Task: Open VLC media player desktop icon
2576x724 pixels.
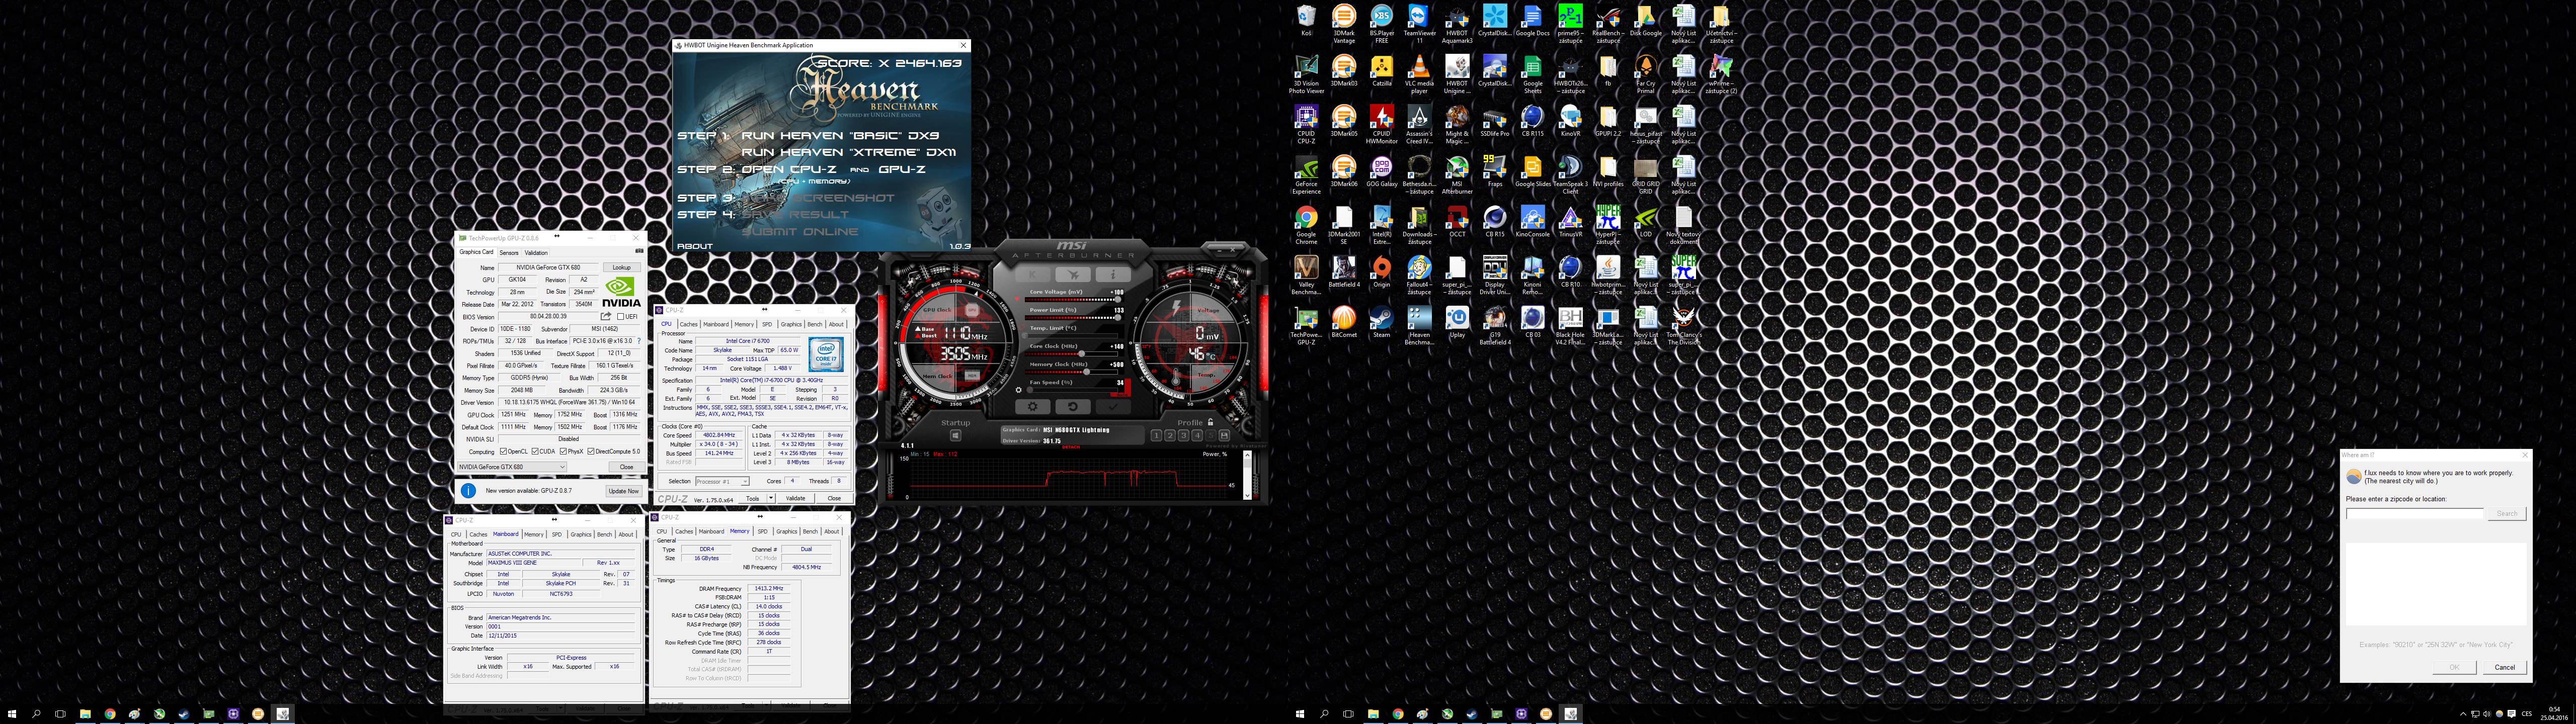Action: (x=1419, y=74)
